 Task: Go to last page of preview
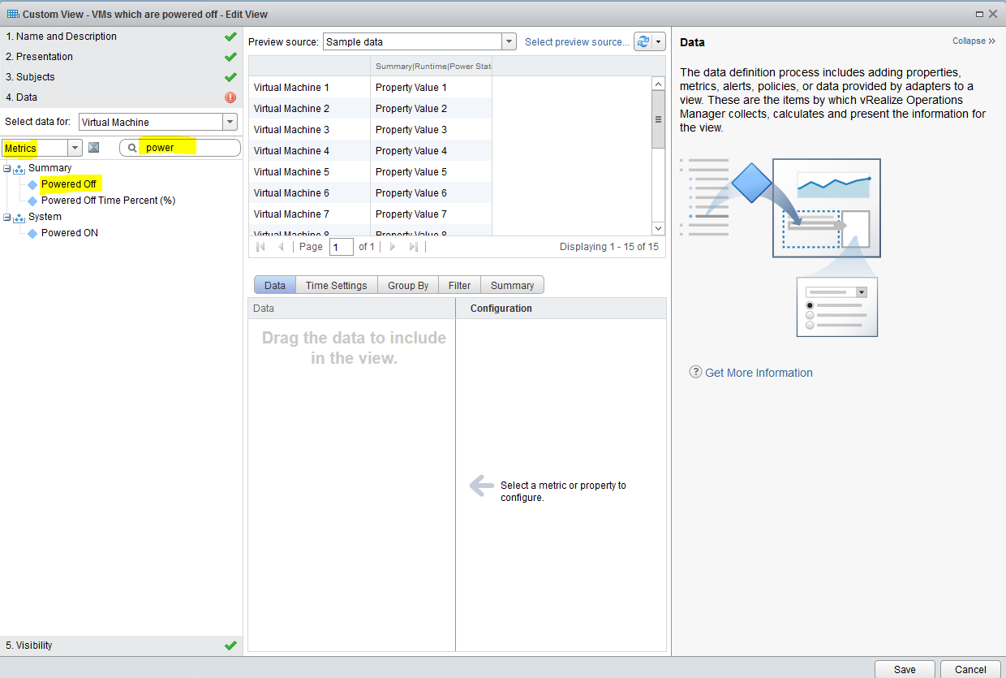413,247
